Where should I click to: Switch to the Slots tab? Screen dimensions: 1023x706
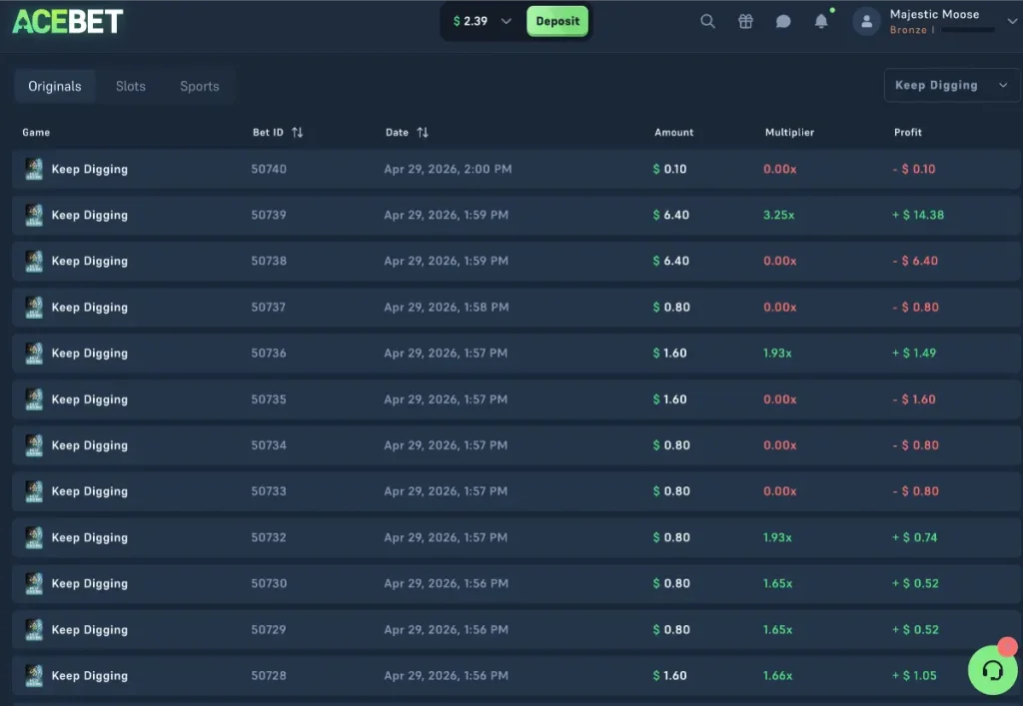pos(130,86)
